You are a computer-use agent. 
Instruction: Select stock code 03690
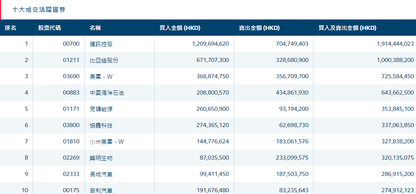click(71, 76)
